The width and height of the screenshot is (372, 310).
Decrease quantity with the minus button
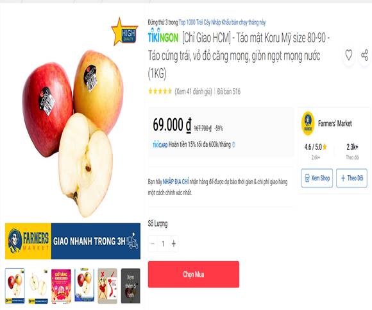153,243
